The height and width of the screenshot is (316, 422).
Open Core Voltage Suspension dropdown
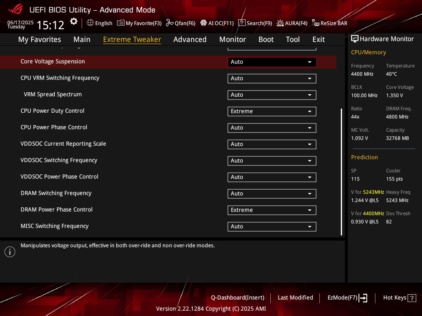click(272, 62)
